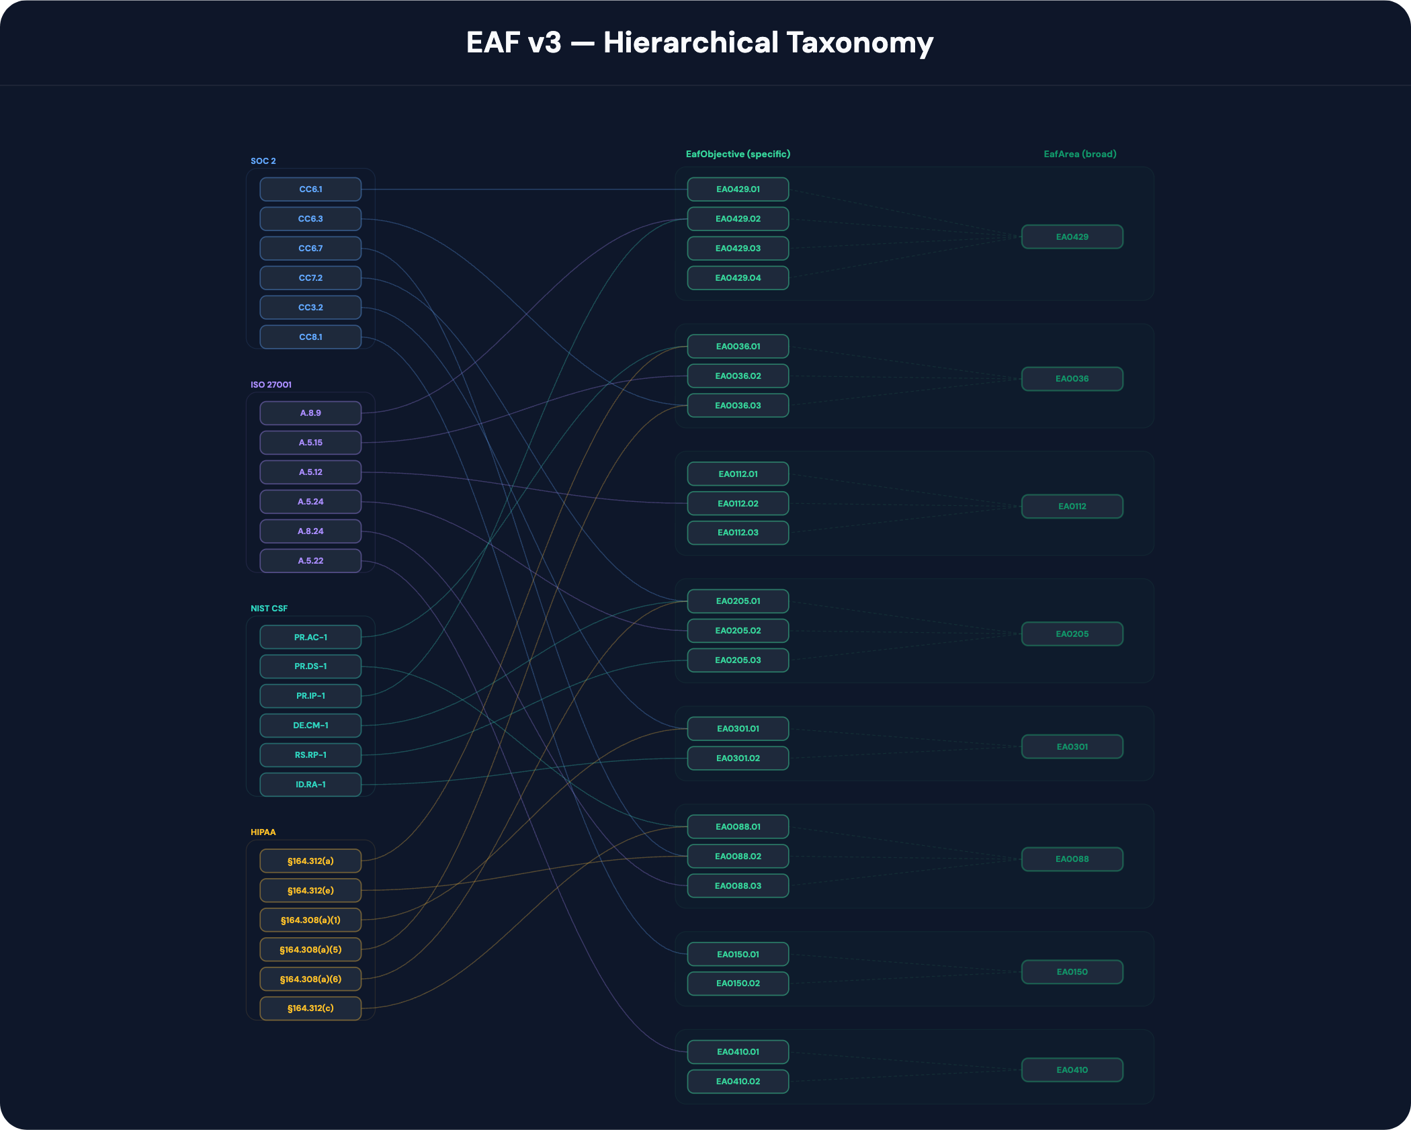
Task: Select the CC7.2 control node
Action: [310, 278]
